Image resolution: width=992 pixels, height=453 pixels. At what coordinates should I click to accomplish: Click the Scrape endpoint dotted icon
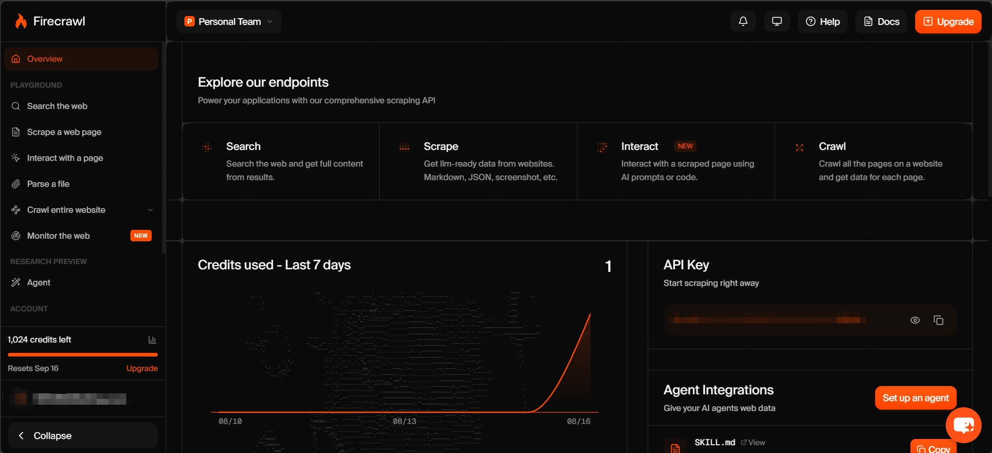point(404,147)
